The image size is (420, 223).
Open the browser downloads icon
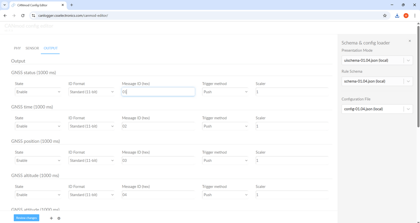397,15
